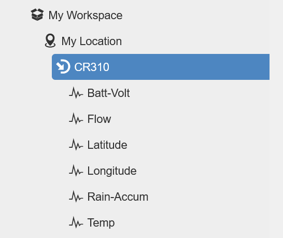This screenshot has width=283, height=238.
Task: Click the My Location map pin icon
Action: coord(50,40)
